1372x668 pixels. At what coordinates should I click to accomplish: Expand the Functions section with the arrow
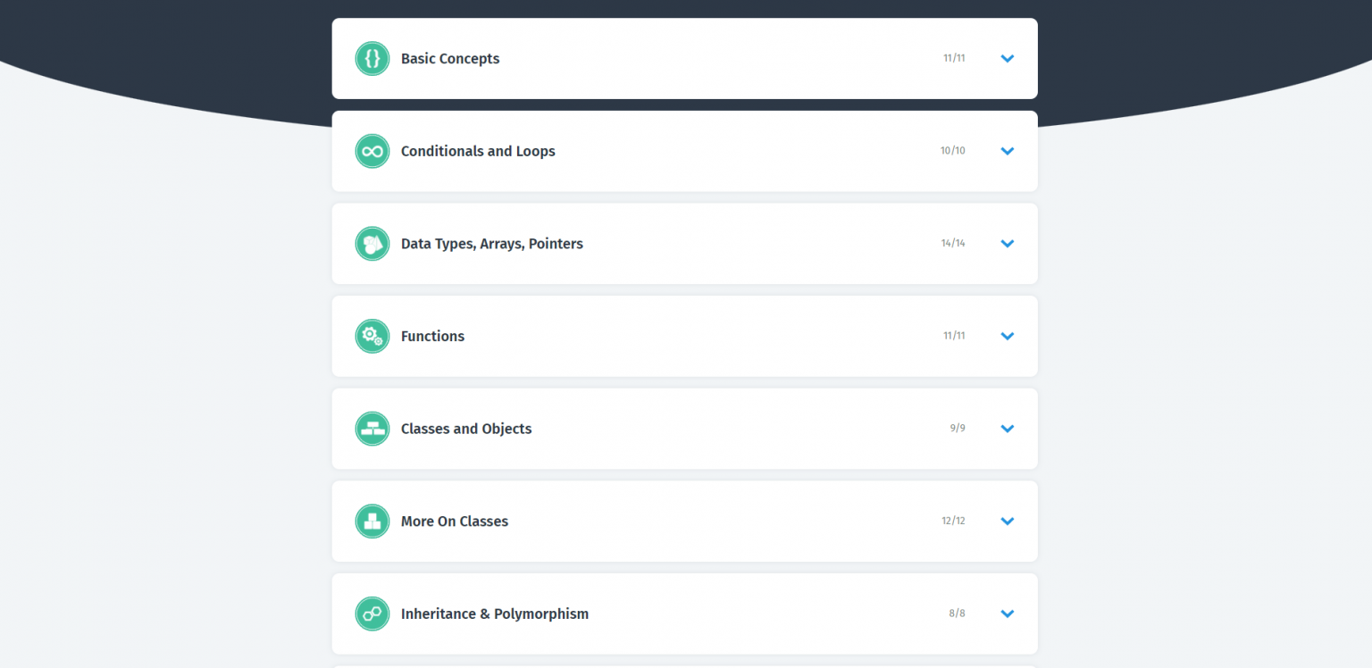pyautogui.click(x=1008, y=336)
